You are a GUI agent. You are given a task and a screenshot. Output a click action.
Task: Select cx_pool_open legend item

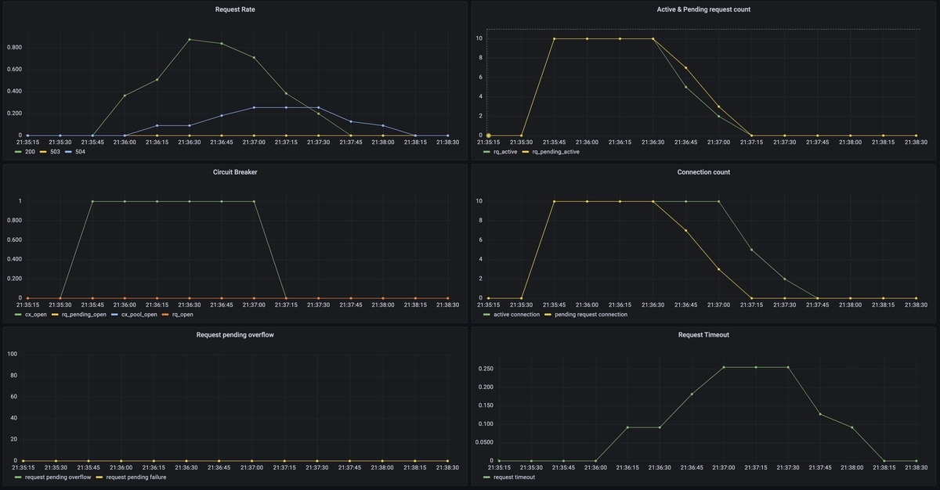pyautogui.click(x=137, y=314)
